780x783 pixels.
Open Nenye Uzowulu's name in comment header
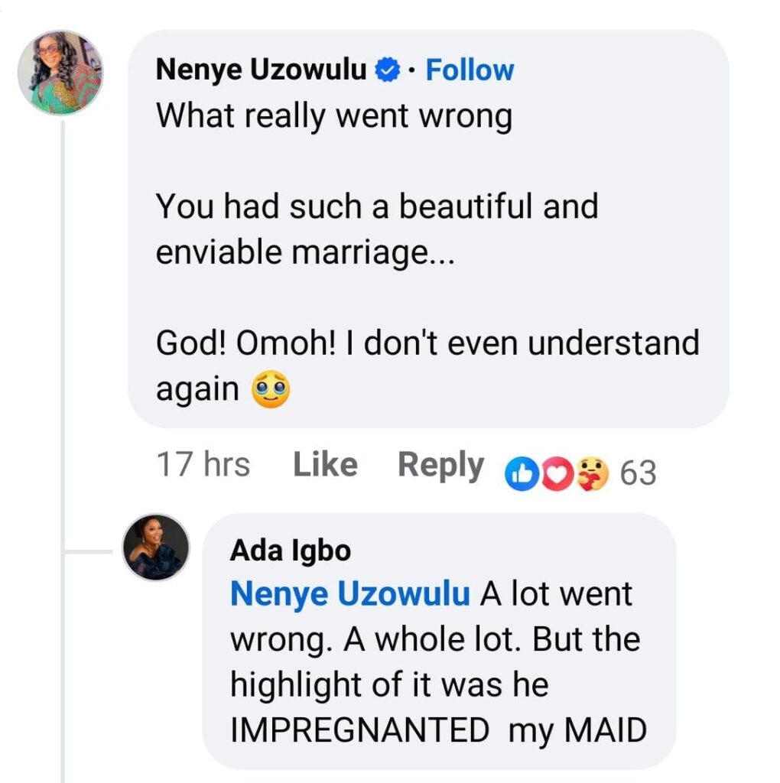point(261,70)
